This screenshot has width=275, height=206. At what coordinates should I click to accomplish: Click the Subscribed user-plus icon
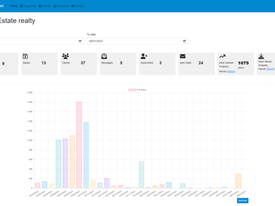tap(144, 56)
